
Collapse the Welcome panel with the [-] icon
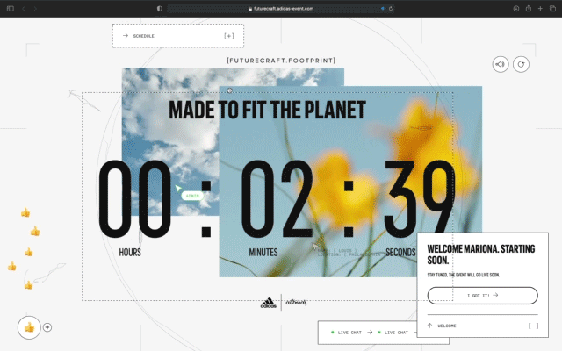point(533,326)
